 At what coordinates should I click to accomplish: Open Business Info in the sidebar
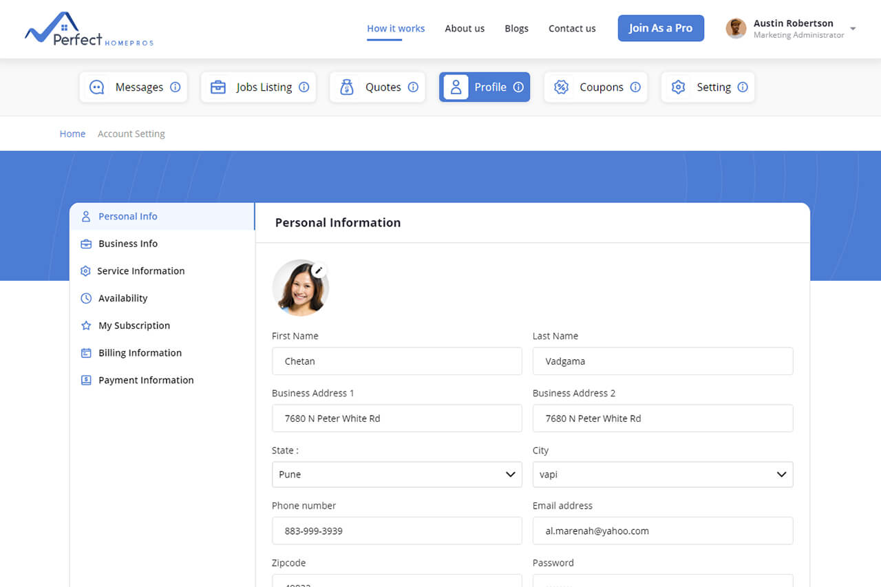click(x=127, y=244)
